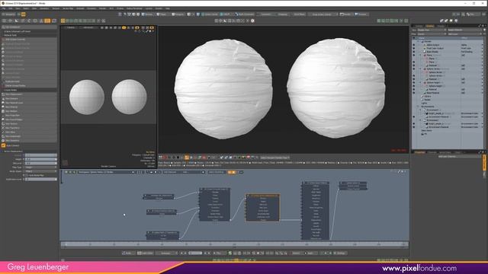The image size is (488, 274).
Task: Click the timeline ruler under the schematic
Action: [x=234, y=244]
